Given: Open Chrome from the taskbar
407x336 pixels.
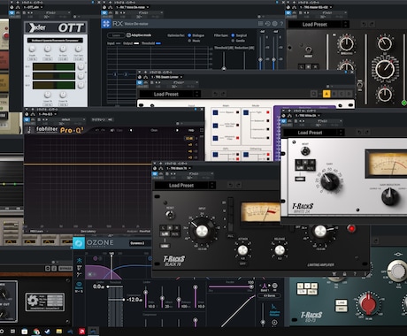Looking at the screenshot, I should 36,332.
